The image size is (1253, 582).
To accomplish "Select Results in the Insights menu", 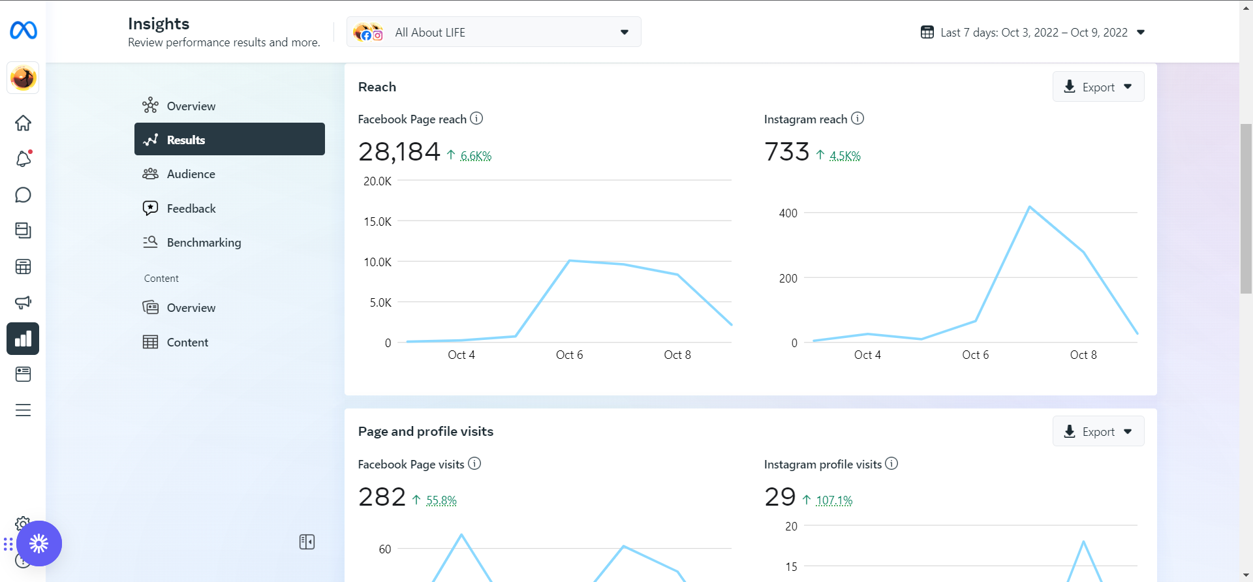I will tap(230, 139).
